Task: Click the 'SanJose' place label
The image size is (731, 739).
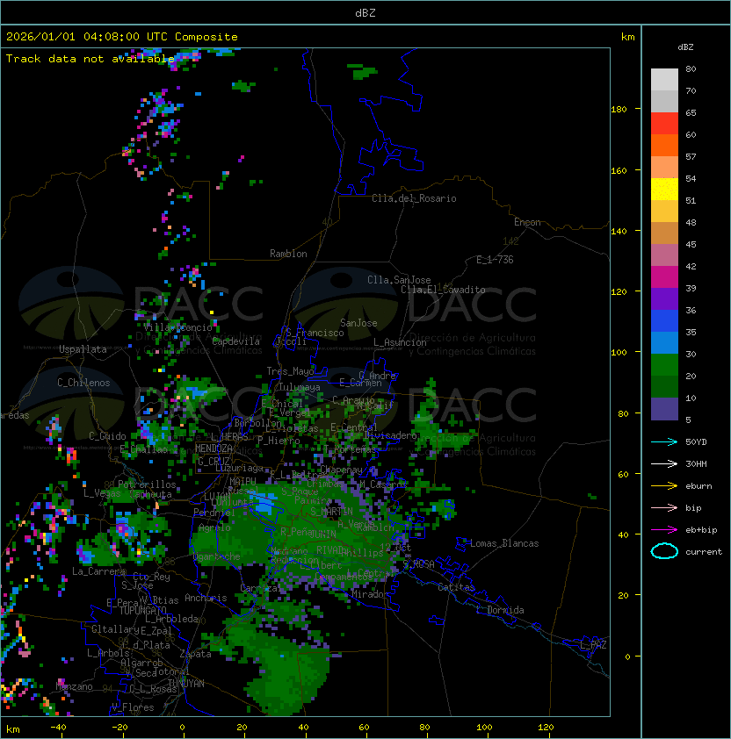Action: (358, 323)
